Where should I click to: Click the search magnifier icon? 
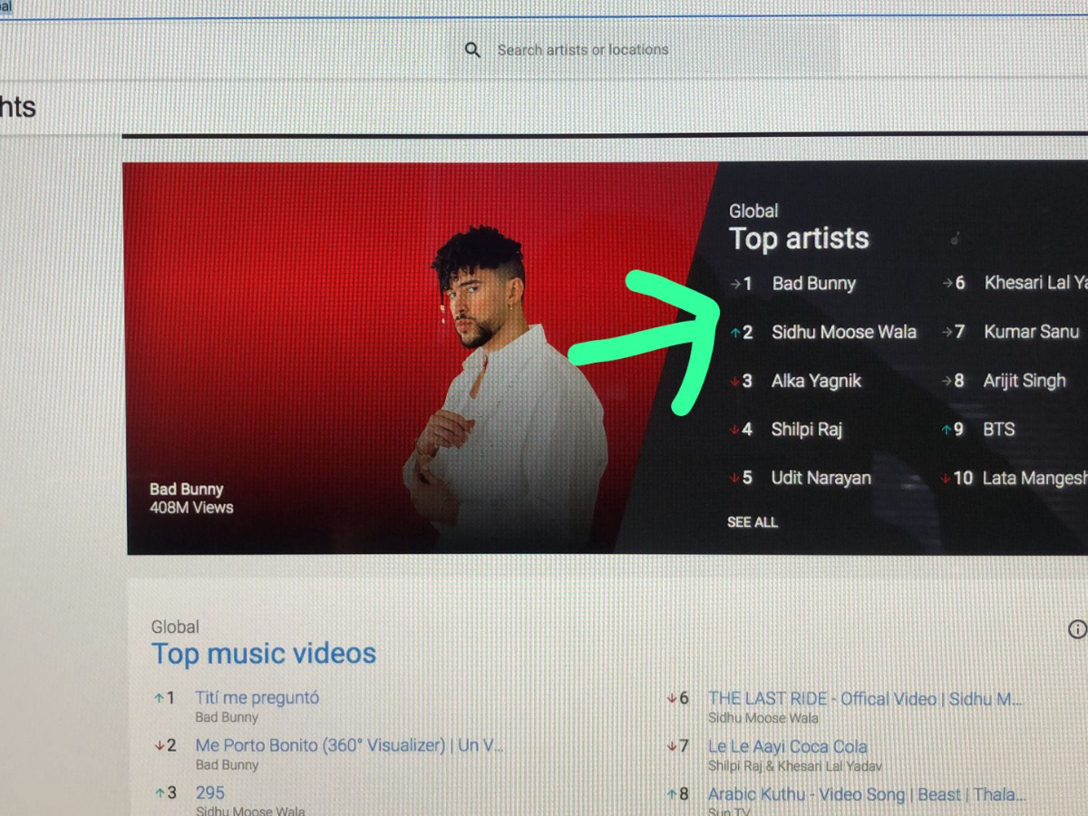pyautogui.click(x=472, y=50)
